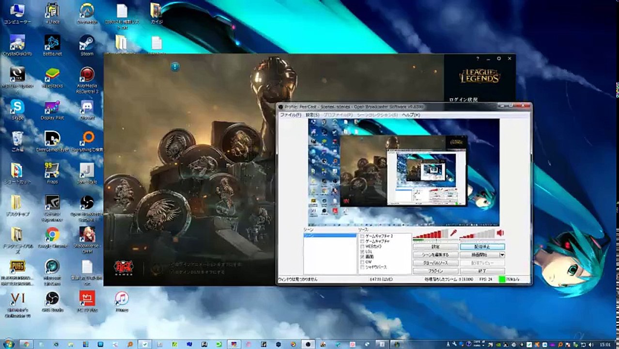This screenshot has width=619, height=349.
Task: Click the help question mark in League client
Action: click(478, 59)
